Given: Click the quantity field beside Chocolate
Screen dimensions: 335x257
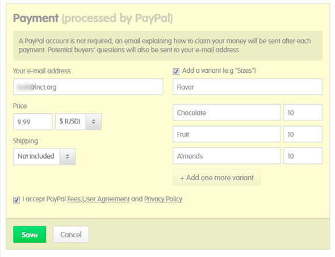Looking at the screenshot, I should (x=303, y=113).
